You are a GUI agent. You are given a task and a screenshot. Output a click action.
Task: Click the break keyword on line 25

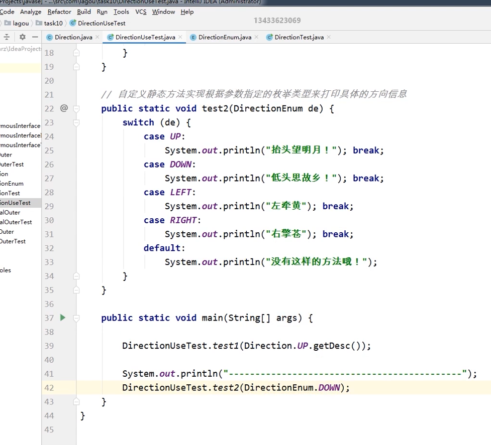tap(366, 151)
